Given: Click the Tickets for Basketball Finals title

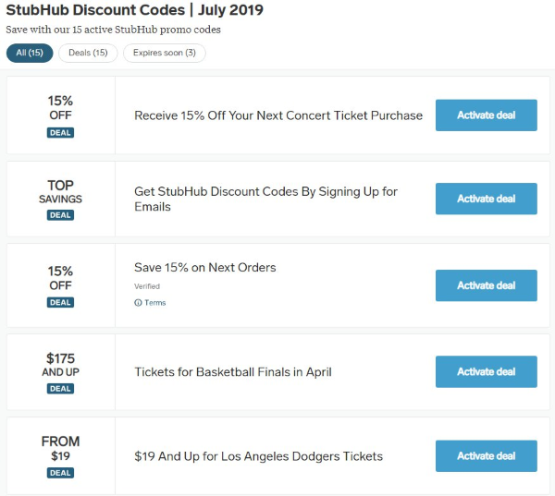Looking at the screenshot, I should 232,372.
